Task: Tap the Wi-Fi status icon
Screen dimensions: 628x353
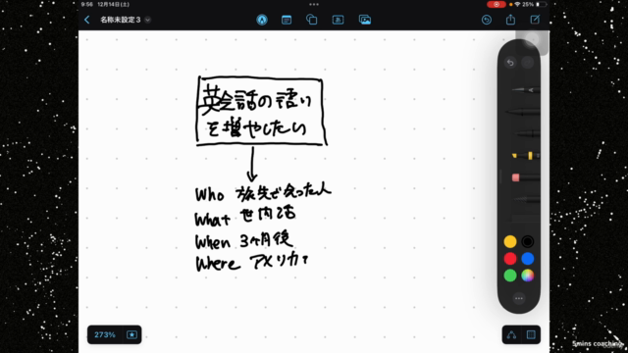Action: tap(517, 4)
